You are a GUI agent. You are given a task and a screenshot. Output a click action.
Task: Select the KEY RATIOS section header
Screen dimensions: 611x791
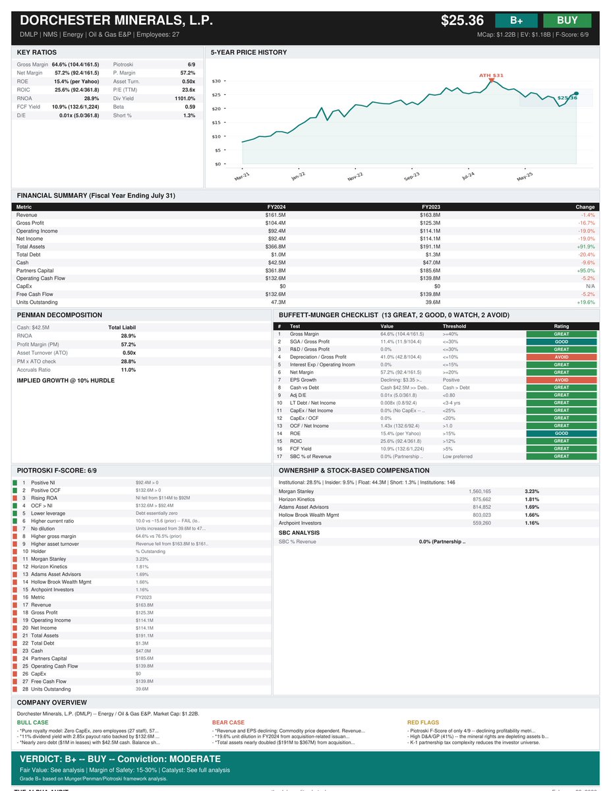pos(37,52)
